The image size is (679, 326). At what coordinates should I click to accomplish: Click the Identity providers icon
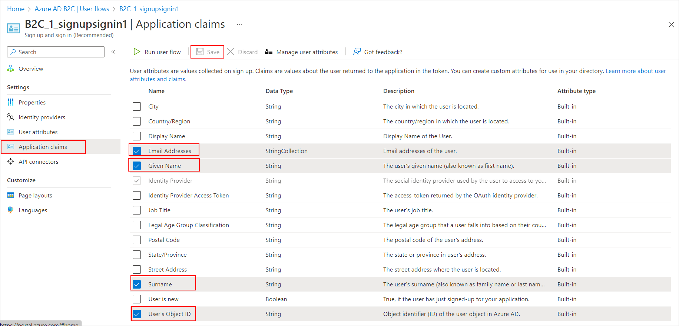(11, 117)
